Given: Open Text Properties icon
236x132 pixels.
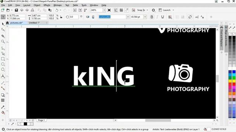Looking at the screenshot, I should tap(202, 17).
